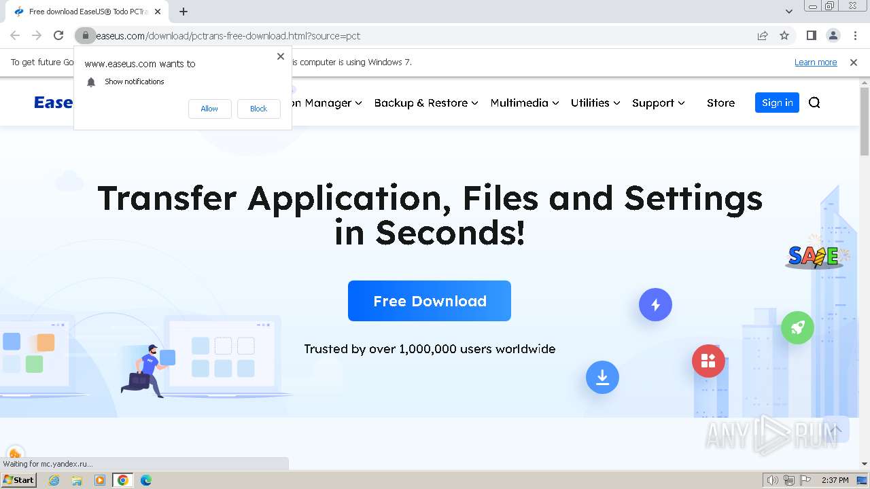Viewport: 870px width, 489px height.
Task: Go back to the previous page
Action: coord(15,35)
